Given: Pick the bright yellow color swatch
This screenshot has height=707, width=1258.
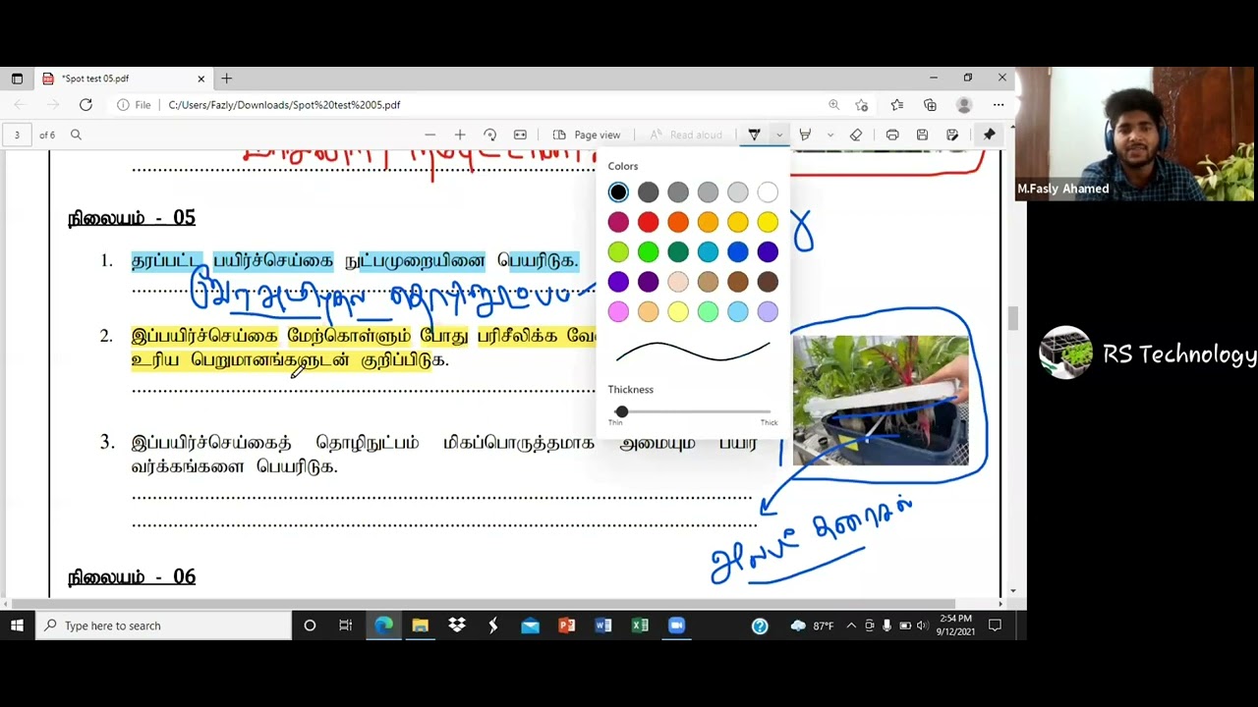Looking at the screenshot, I should click(768, 222).
